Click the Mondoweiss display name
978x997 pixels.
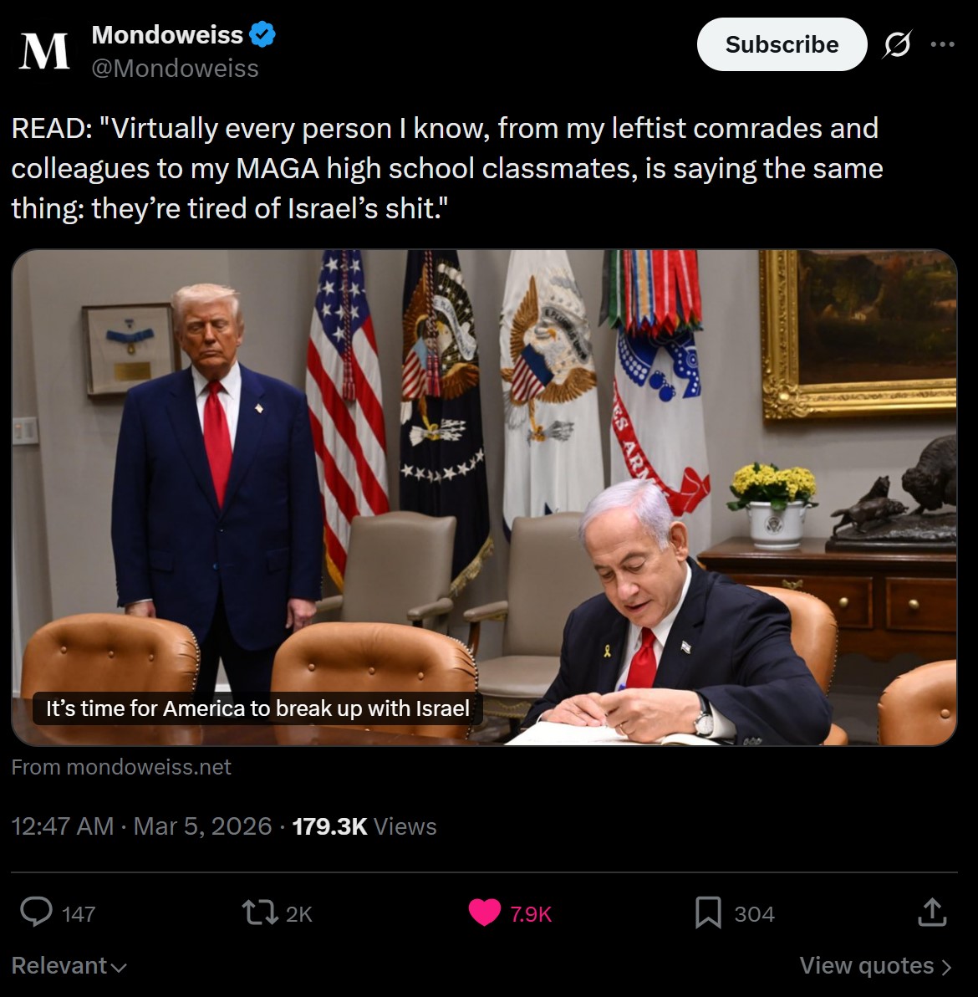tap(167, 34)
